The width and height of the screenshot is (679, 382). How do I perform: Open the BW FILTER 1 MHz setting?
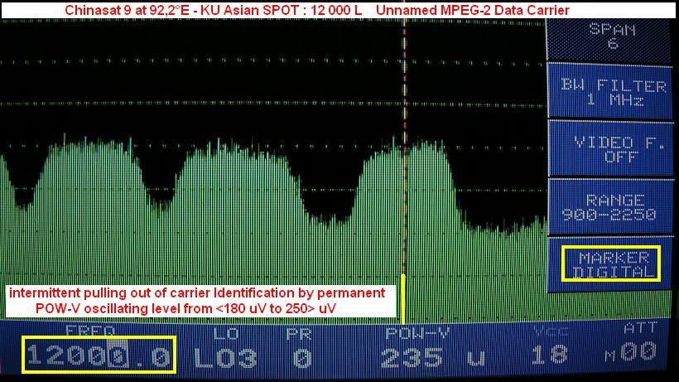[x=613, y=92]
